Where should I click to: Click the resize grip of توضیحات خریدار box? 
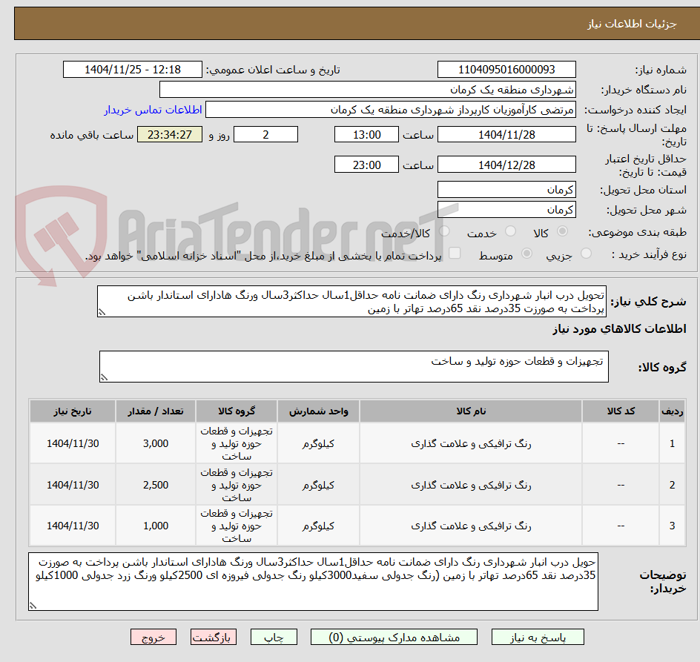coord(33,606)
